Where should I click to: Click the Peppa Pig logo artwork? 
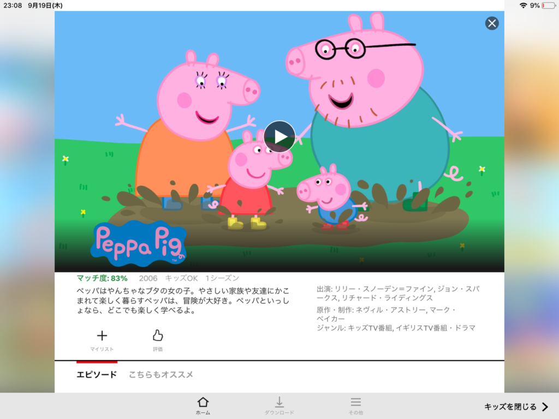click(x=138, y=244)
